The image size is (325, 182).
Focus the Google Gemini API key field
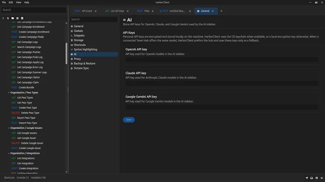pyautogui.click(x=222, y=107)
